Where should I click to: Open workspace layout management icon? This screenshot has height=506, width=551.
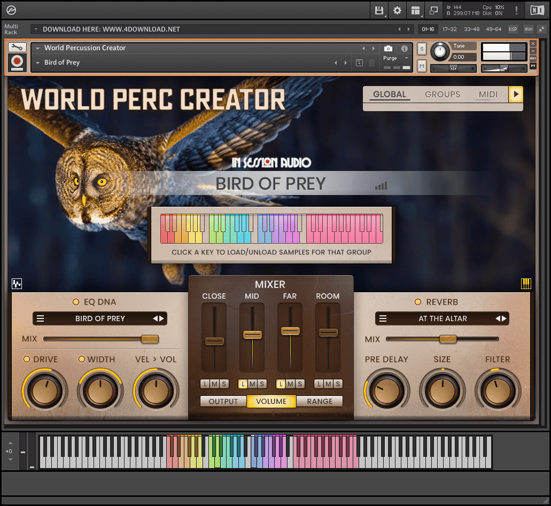pos(415,11)
